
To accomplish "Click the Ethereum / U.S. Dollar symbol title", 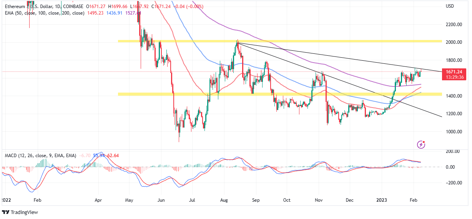I will [32, 7].
